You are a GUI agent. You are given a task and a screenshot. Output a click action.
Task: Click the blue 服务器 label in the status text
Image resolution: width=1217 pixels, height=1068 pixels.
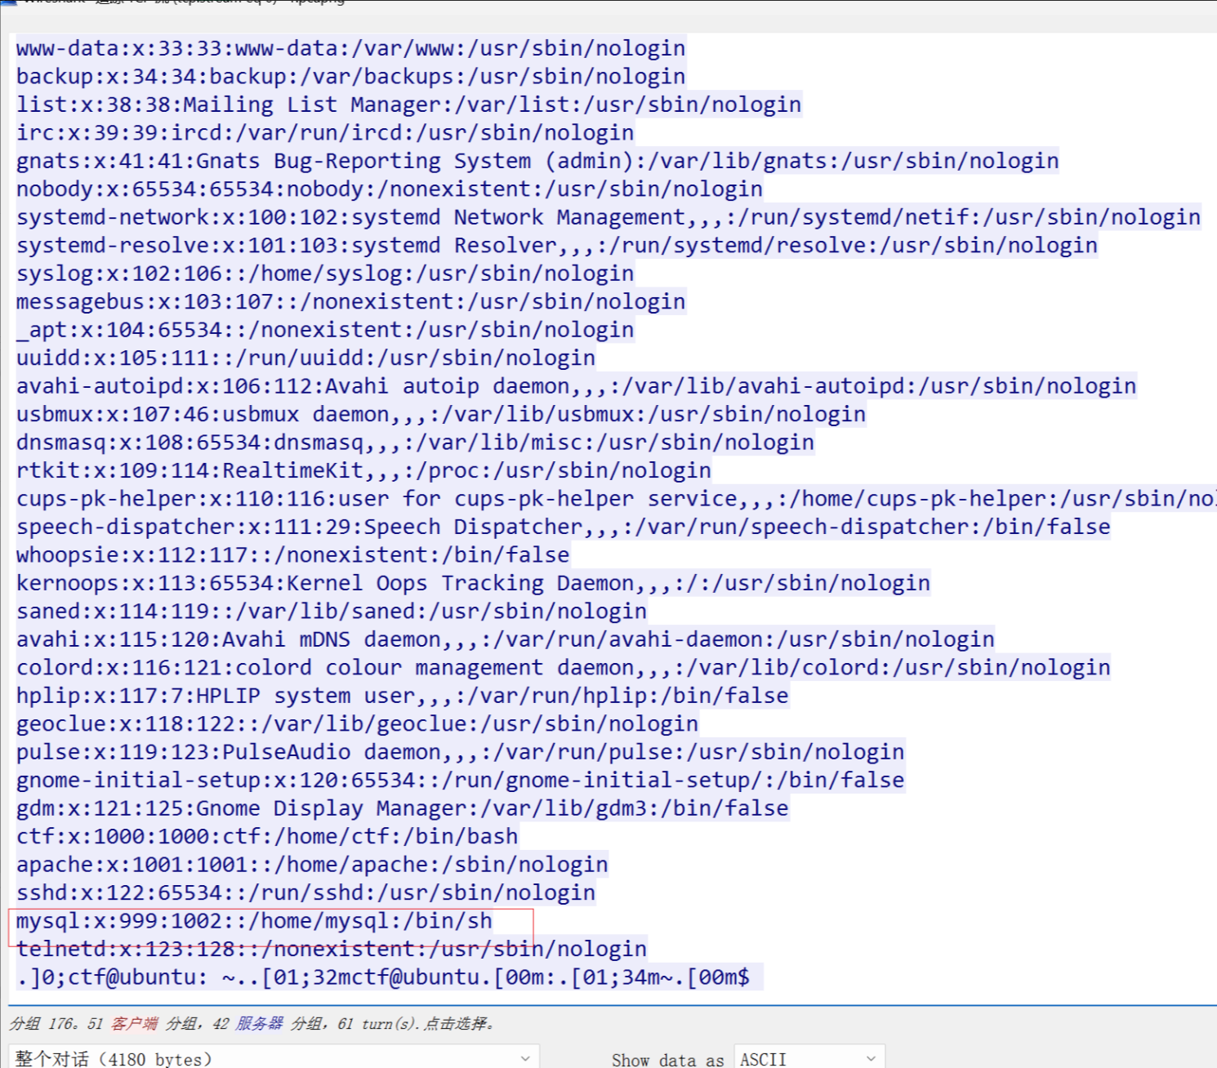(x=259, y=1024)
